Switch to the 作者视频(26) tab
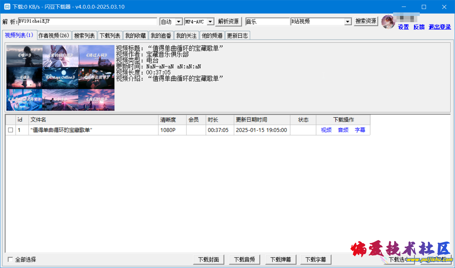Screen dimensions: 455x268 [x=54, y=35]
